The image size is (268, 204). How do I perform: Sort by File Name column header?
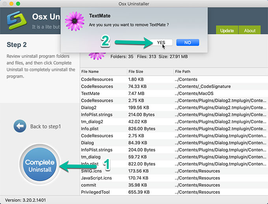point(103,71)
